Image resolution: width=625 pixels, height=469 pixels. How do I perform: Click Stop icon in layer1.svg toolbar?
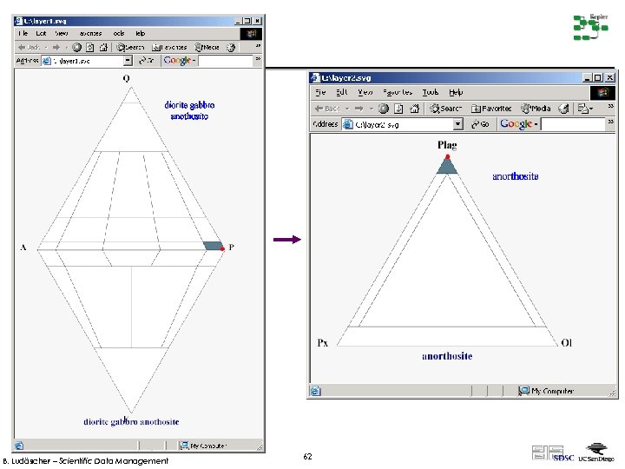pos(77,48)
